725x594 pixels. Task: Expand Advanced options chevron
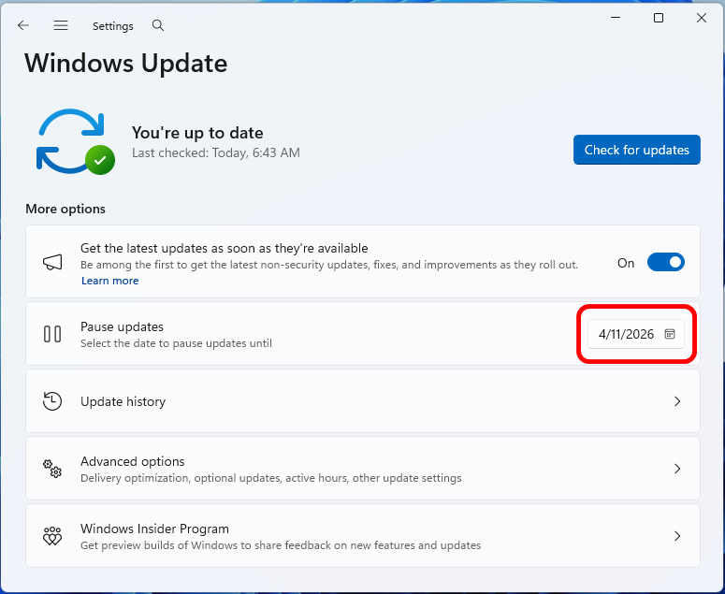click(677, 469)
